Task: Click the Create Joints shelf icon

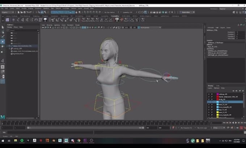Action: click(18, 20)
